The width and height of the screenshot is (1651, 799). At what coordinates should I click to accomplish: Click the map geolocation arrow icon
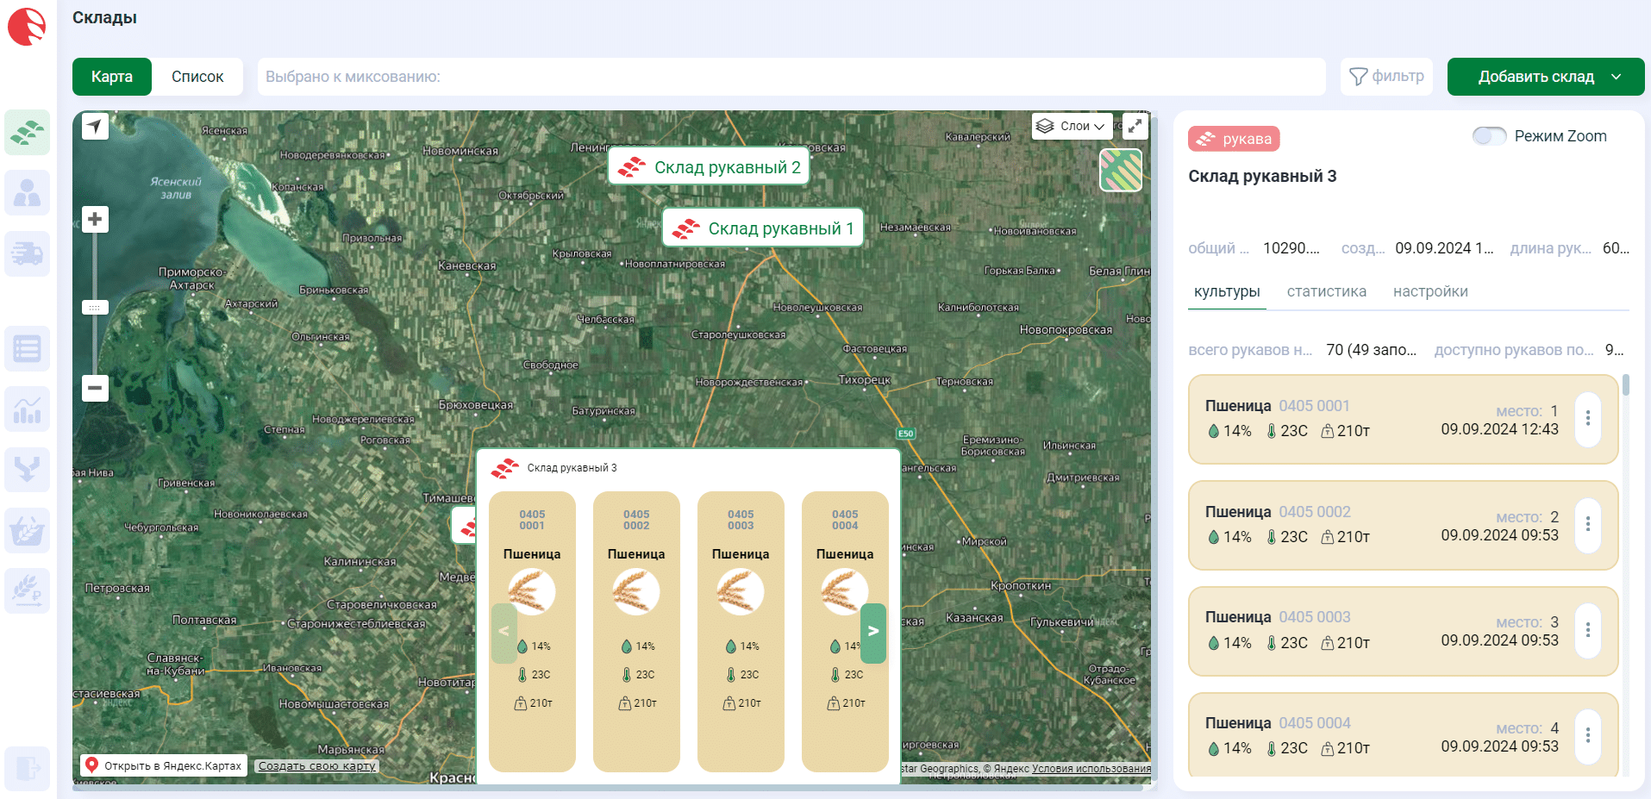point(95,126)
